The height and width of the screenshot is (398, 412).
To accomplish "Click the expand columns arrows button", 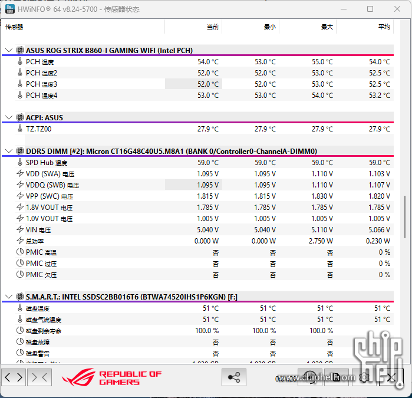I will 14,377.
